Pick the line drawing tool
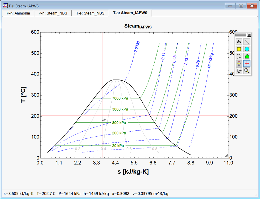This screenshot has width=260, height=199. (247, 42)
